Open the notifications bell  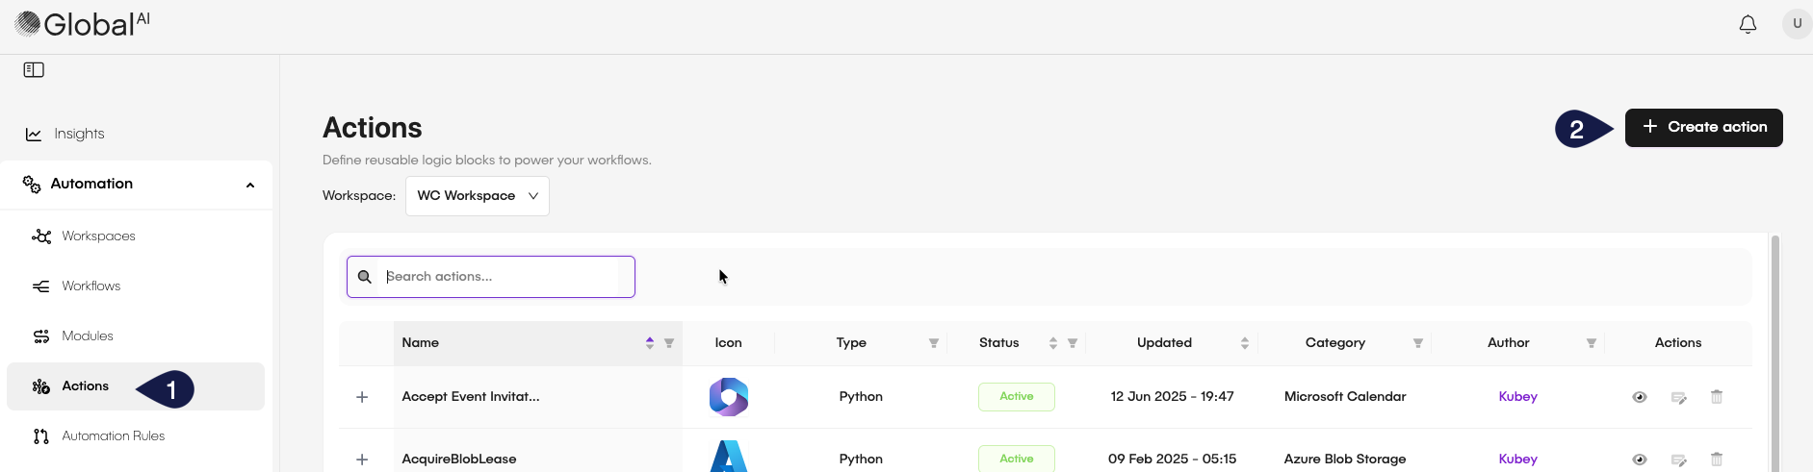(1748, 24)
